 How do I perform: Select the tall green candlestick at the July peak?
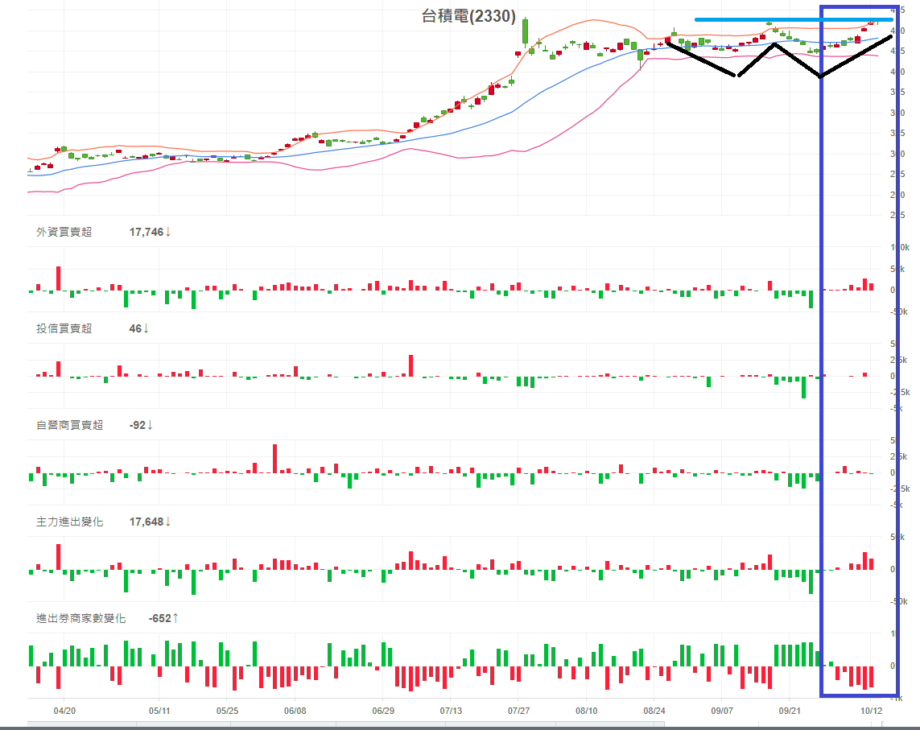525,31
